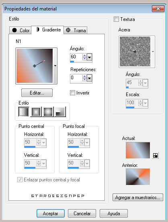Click the Editar... button
168x222 pixels.
[37, 93]
